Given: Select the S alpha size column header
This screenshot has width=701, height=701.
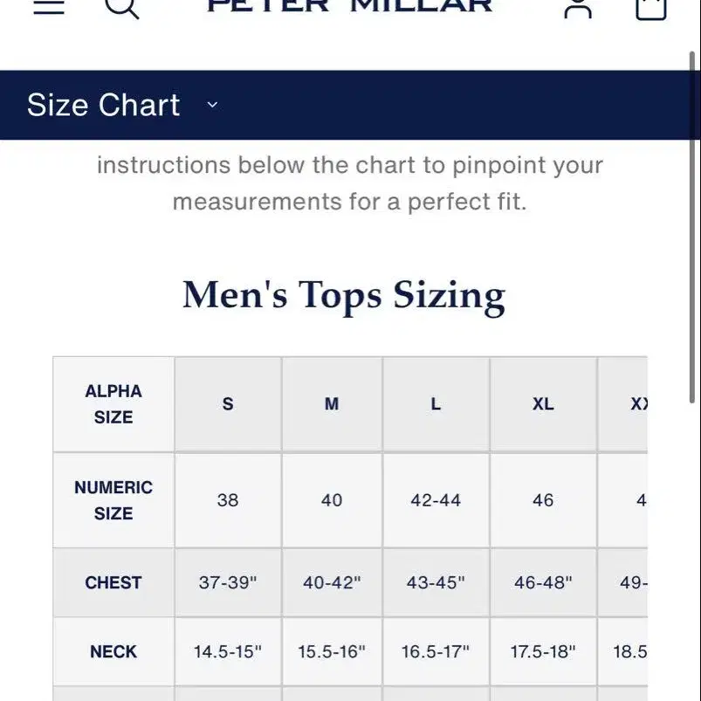Looking at the screenshot, I should 228,404.
